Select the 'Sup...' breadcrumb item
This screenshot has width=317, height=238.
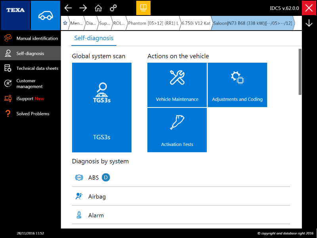[x=105, y=23]
